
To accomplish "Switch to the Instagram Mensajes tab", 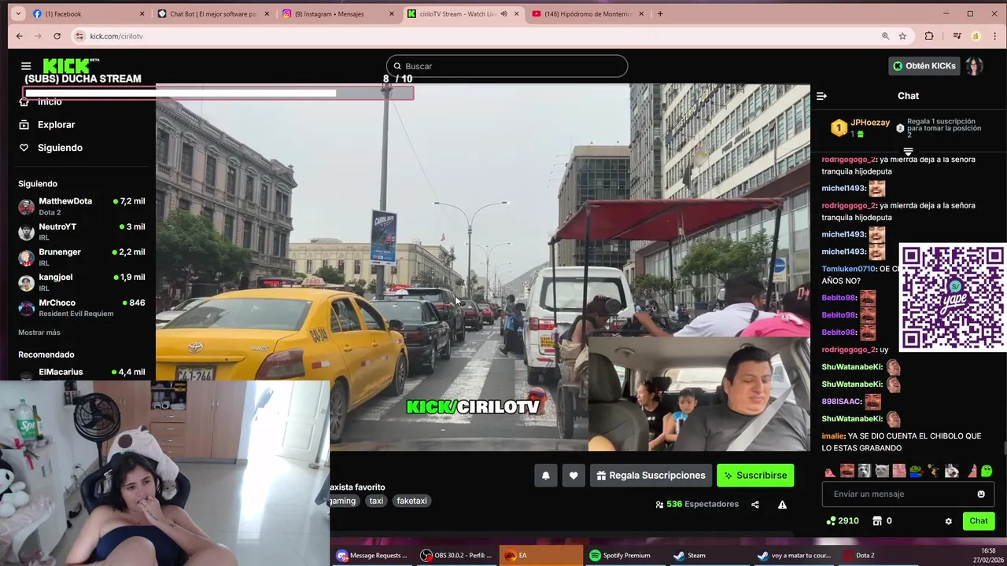I will (x=338, y=13).
